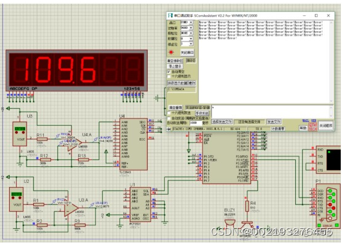Screen dimensions: 342x243
Task: Click the receive area scroll up arrow
Action: click(x=331, y=23)
